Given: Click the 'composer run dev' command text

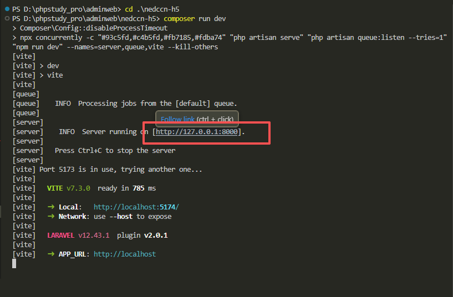Looking at the screenshot, I should pos(195,19).
